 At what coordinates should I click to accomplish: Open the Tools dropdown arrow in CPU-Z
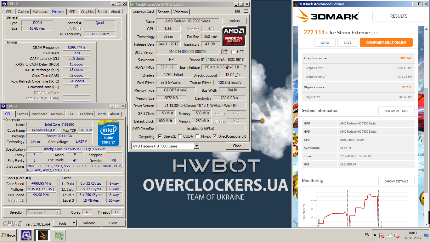(x=74, y=223)
